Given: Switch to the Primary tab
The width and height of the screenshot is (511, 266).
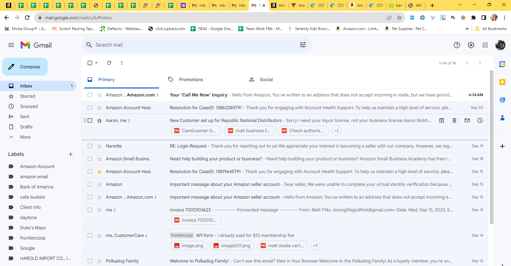Looking at the screenshot, I should pos(122,80).
